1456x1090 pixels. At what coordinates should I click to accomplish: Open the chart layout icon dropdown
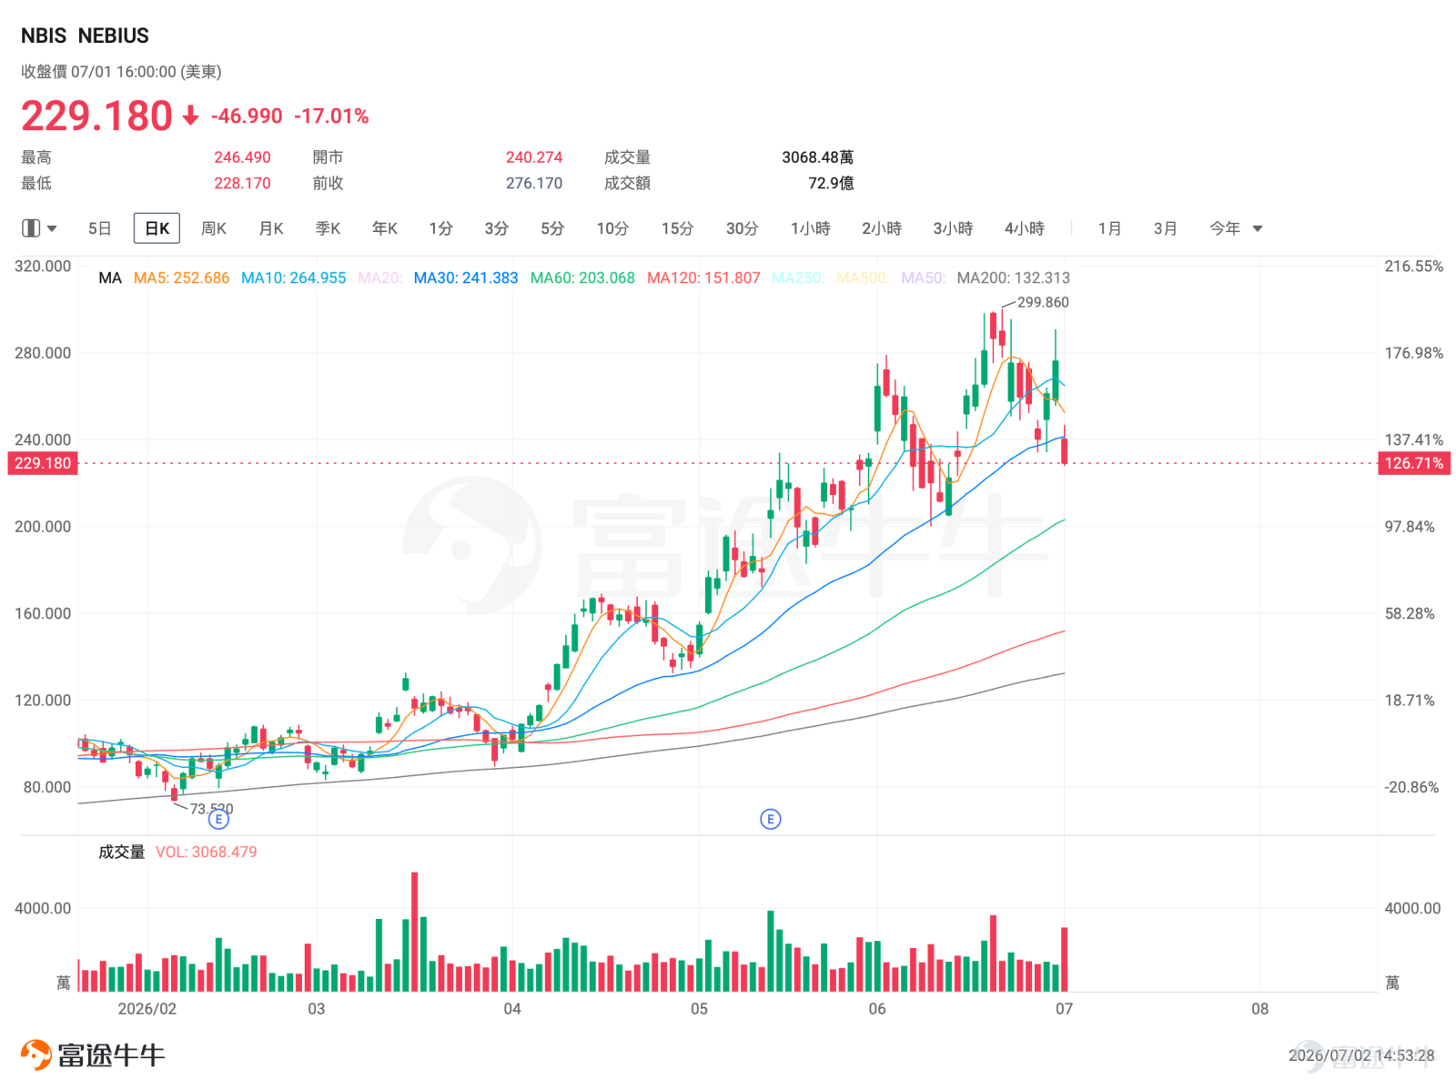31,228
